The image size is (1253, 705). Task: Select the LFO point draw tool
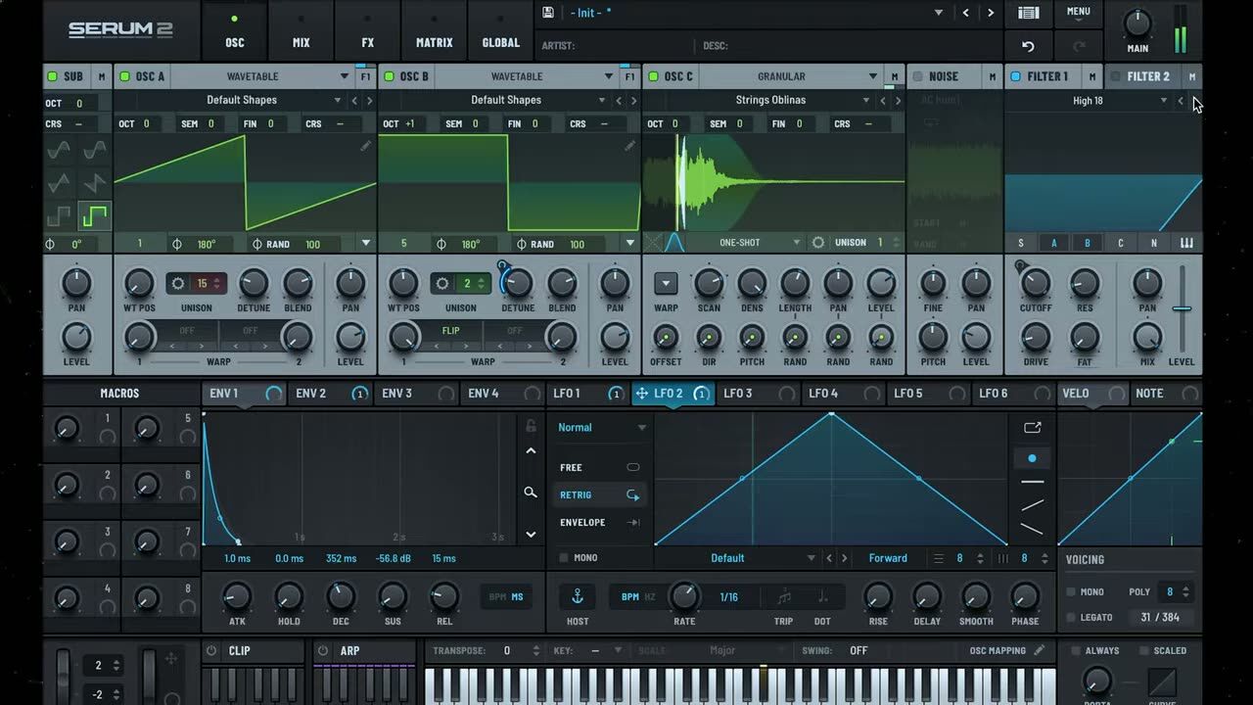(x=1032, y=458)
